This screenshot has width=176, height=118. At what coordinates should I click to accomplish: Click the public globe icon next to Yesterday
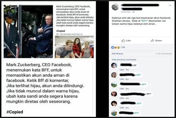click(x=133, y=12)
